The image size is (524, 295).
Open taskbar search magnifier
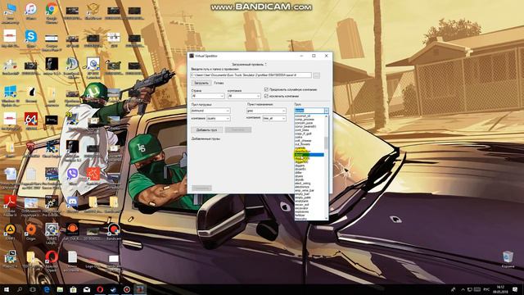click(x=20, y=289)
